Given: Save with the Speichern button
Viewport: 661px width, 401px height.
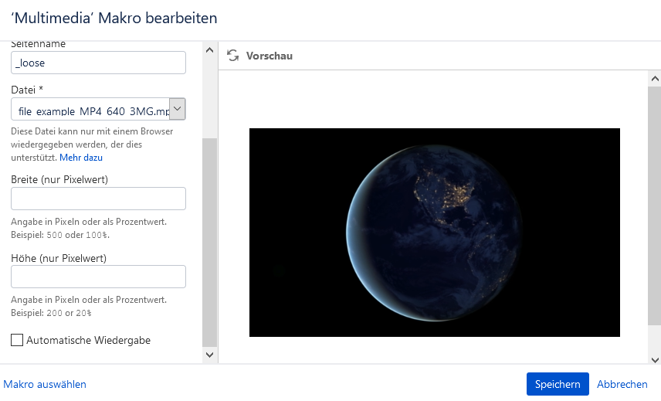Looking at the screenshot, I should pos(558,384).
